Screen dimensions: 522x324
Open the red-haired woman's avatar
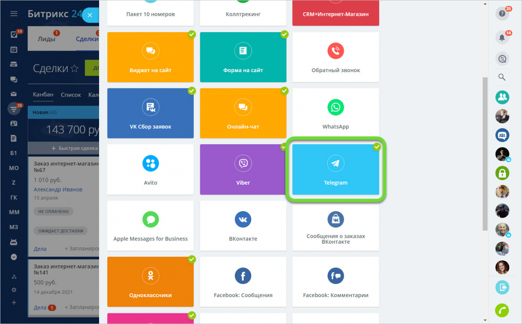[x=502, y=267]
